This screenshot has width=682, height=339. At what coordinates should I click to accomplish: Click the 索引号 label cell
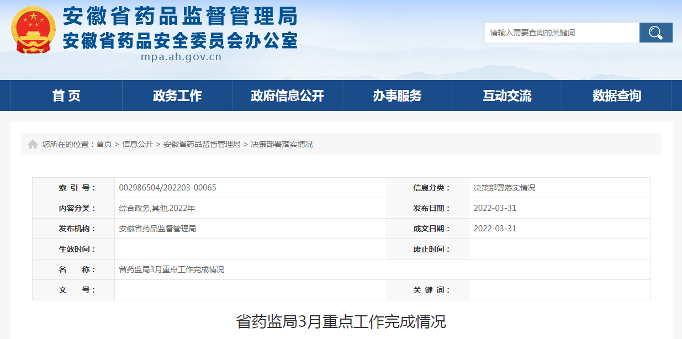(x=73, y=188)
